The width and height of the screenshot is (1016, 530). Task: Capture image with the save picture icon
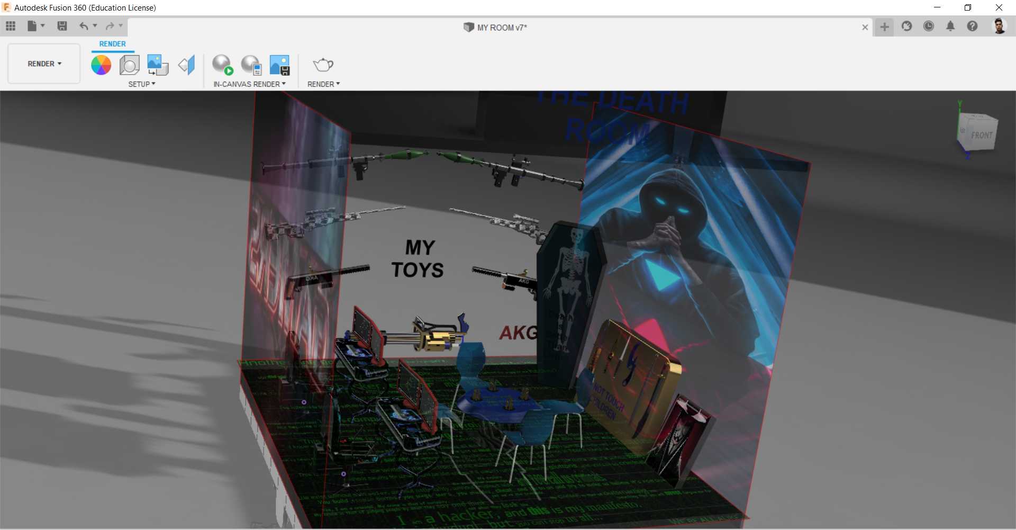coord(280,65)
